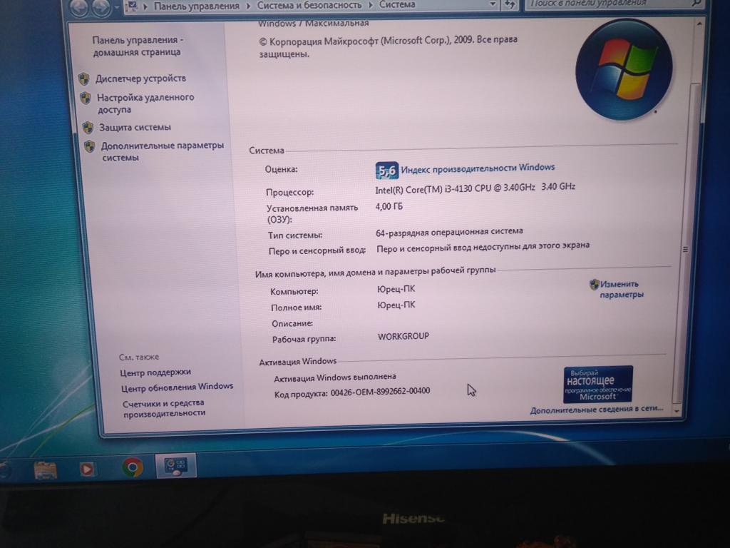Open Дополнительные параметры системы
This screenshot has width=730, height=548.
pyautogui.click(x=163, y=151)
